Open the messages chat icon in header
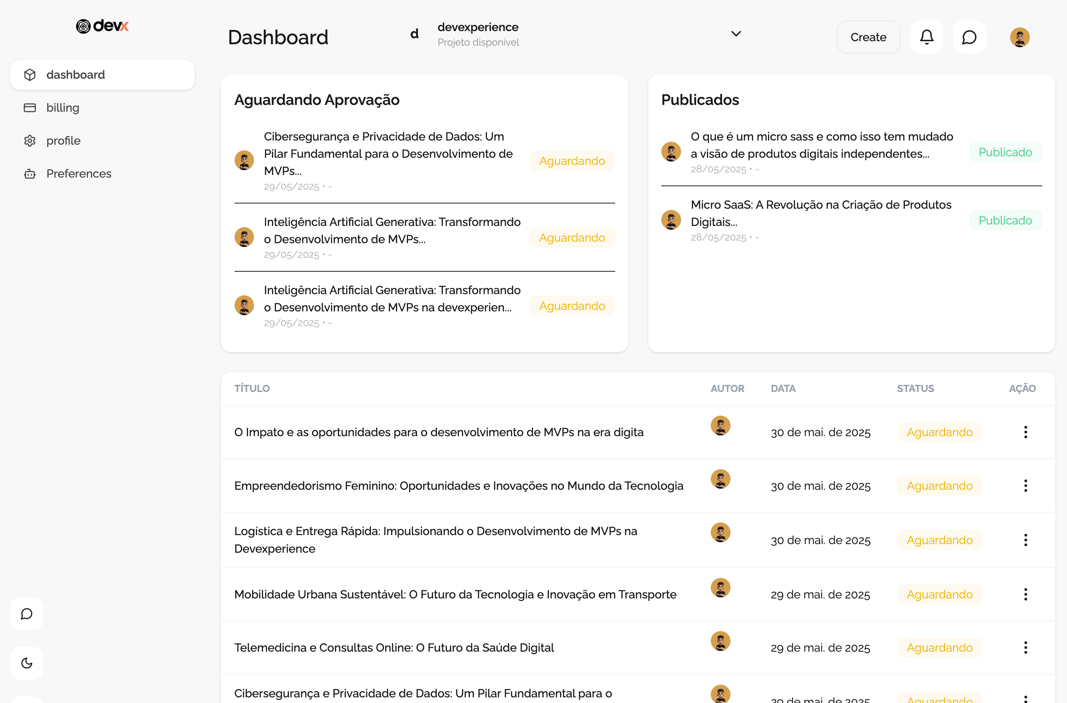This screenshot has height=703, width=1067. [x=969, y=37]
